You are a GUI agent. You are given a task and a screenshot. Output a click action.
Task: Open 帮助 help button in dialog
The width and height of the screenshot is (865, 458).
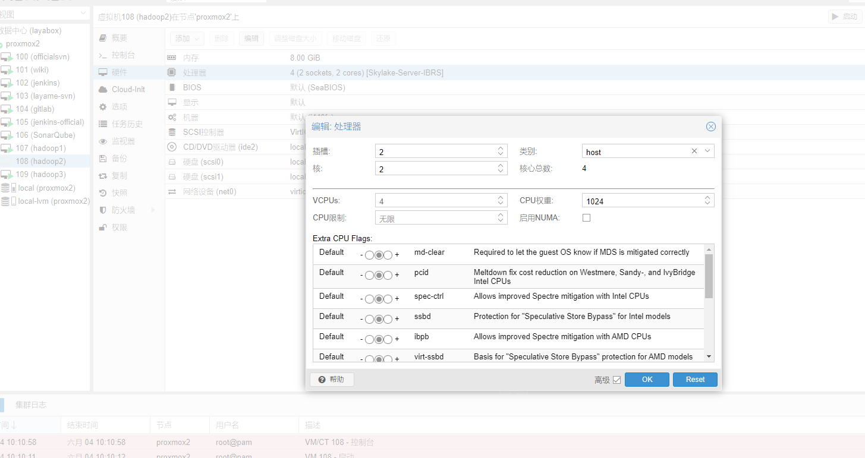(x=332, y=380)
